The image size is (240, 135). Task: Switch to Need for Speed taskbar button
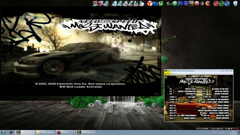point(25,132)
